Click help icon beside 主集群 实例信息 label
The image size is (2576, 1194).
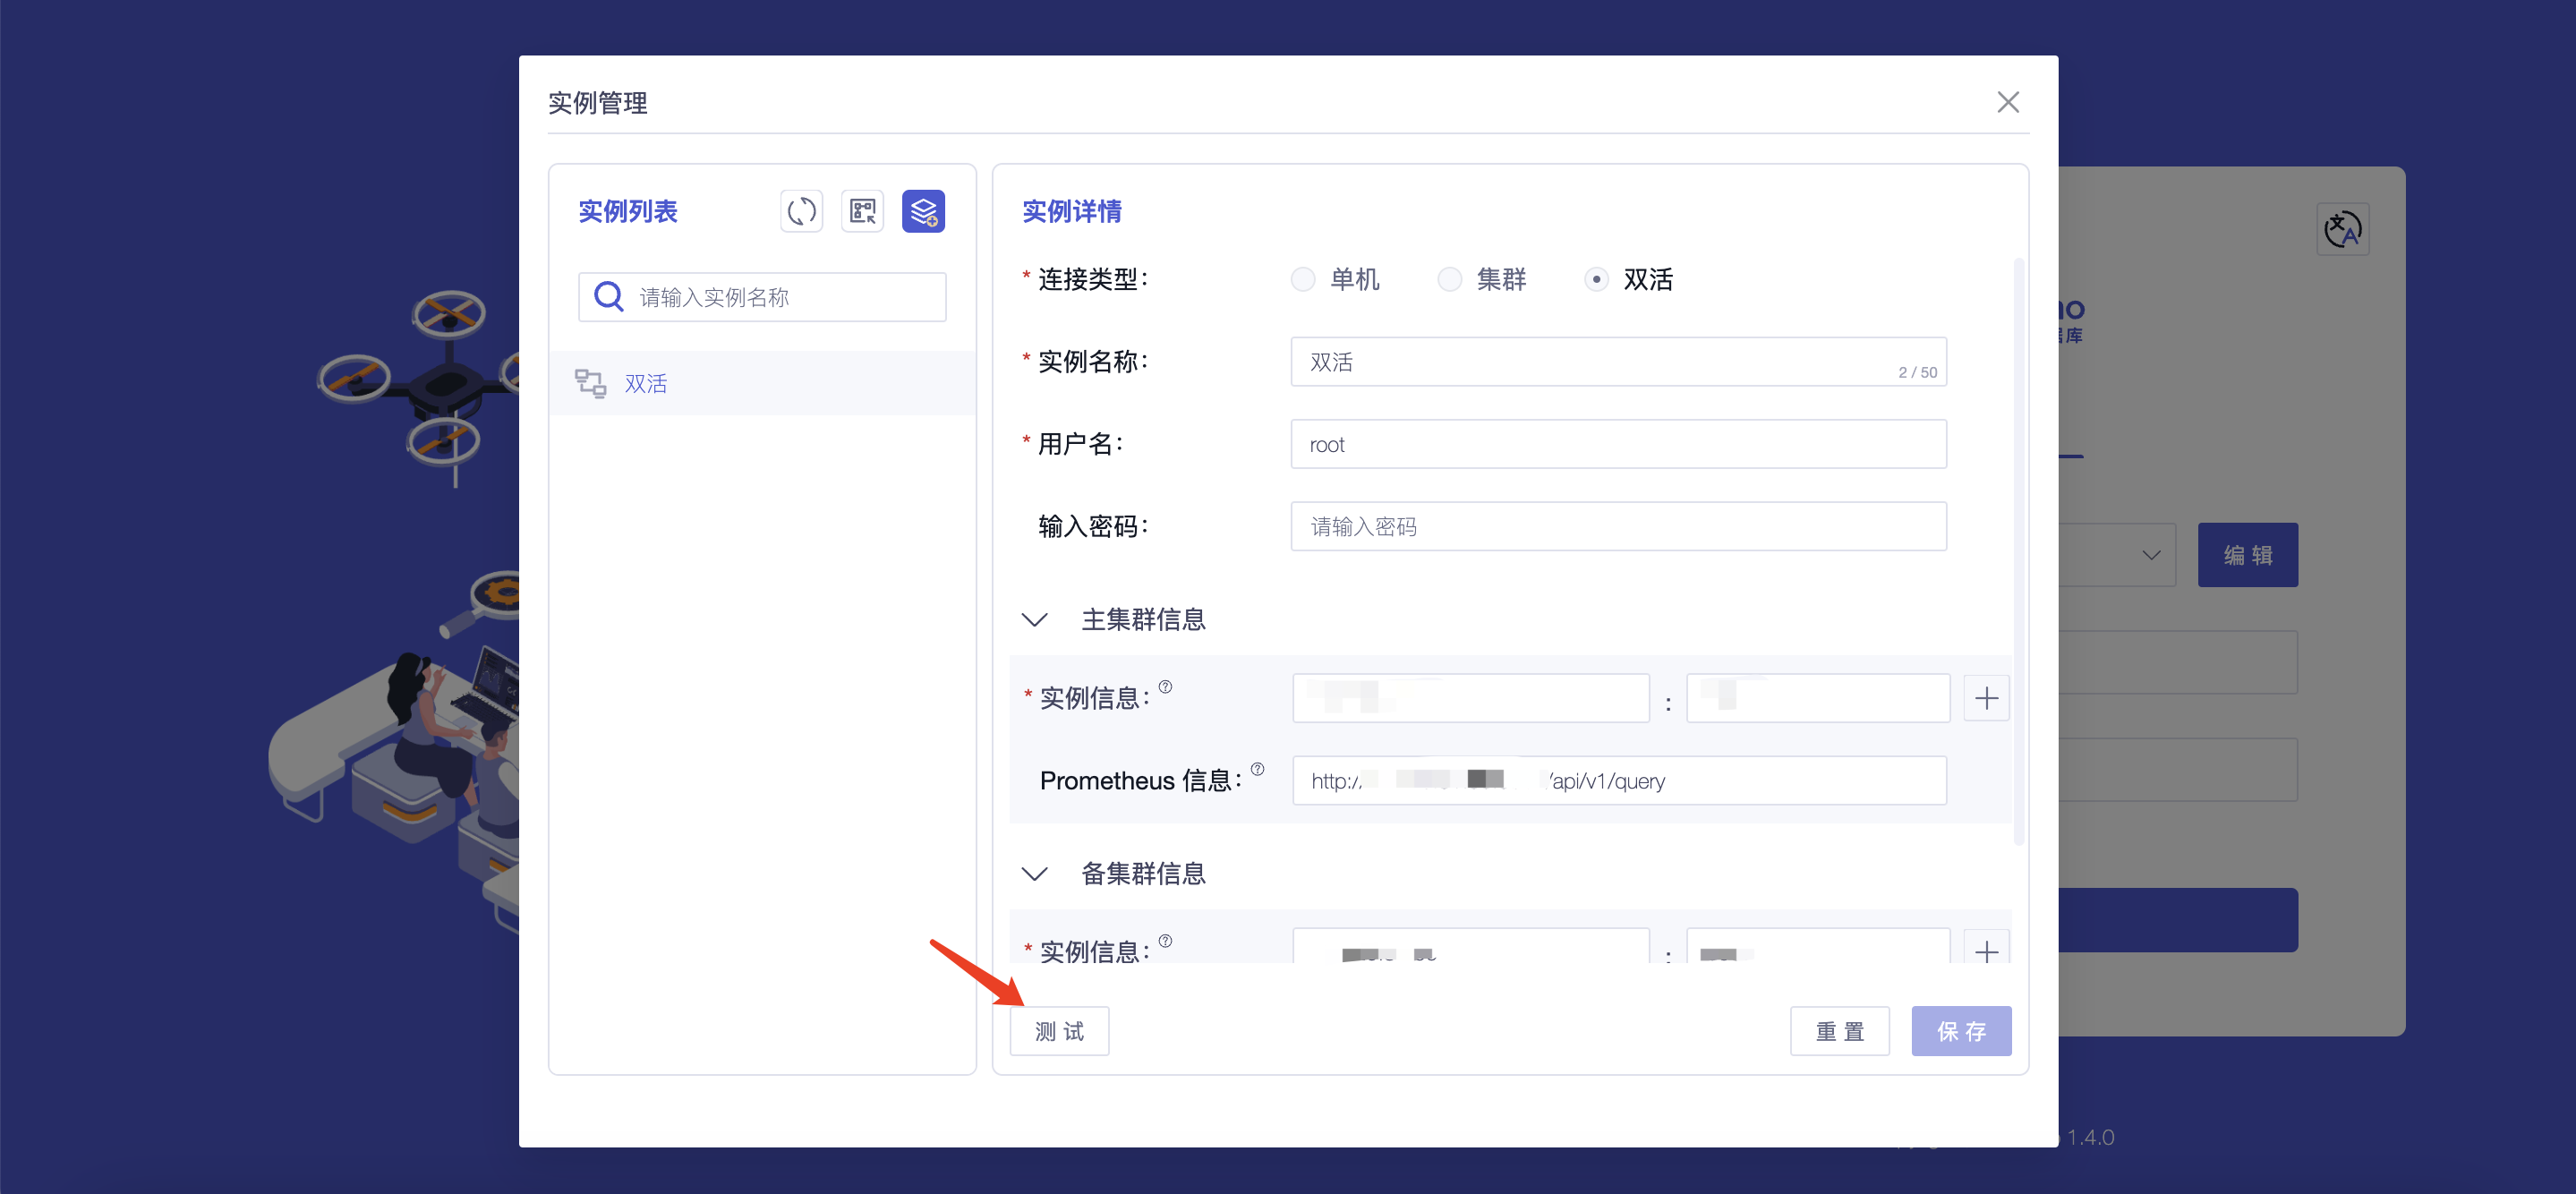(1165, 687)
